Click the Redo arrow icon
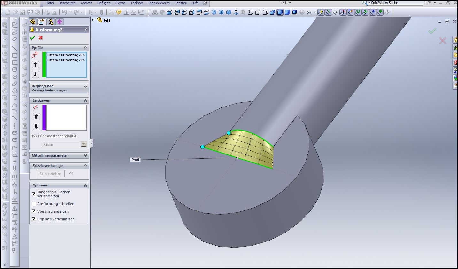Image resolution: width=458 pixels, height=269 pixels. click(x=76, y=12)
